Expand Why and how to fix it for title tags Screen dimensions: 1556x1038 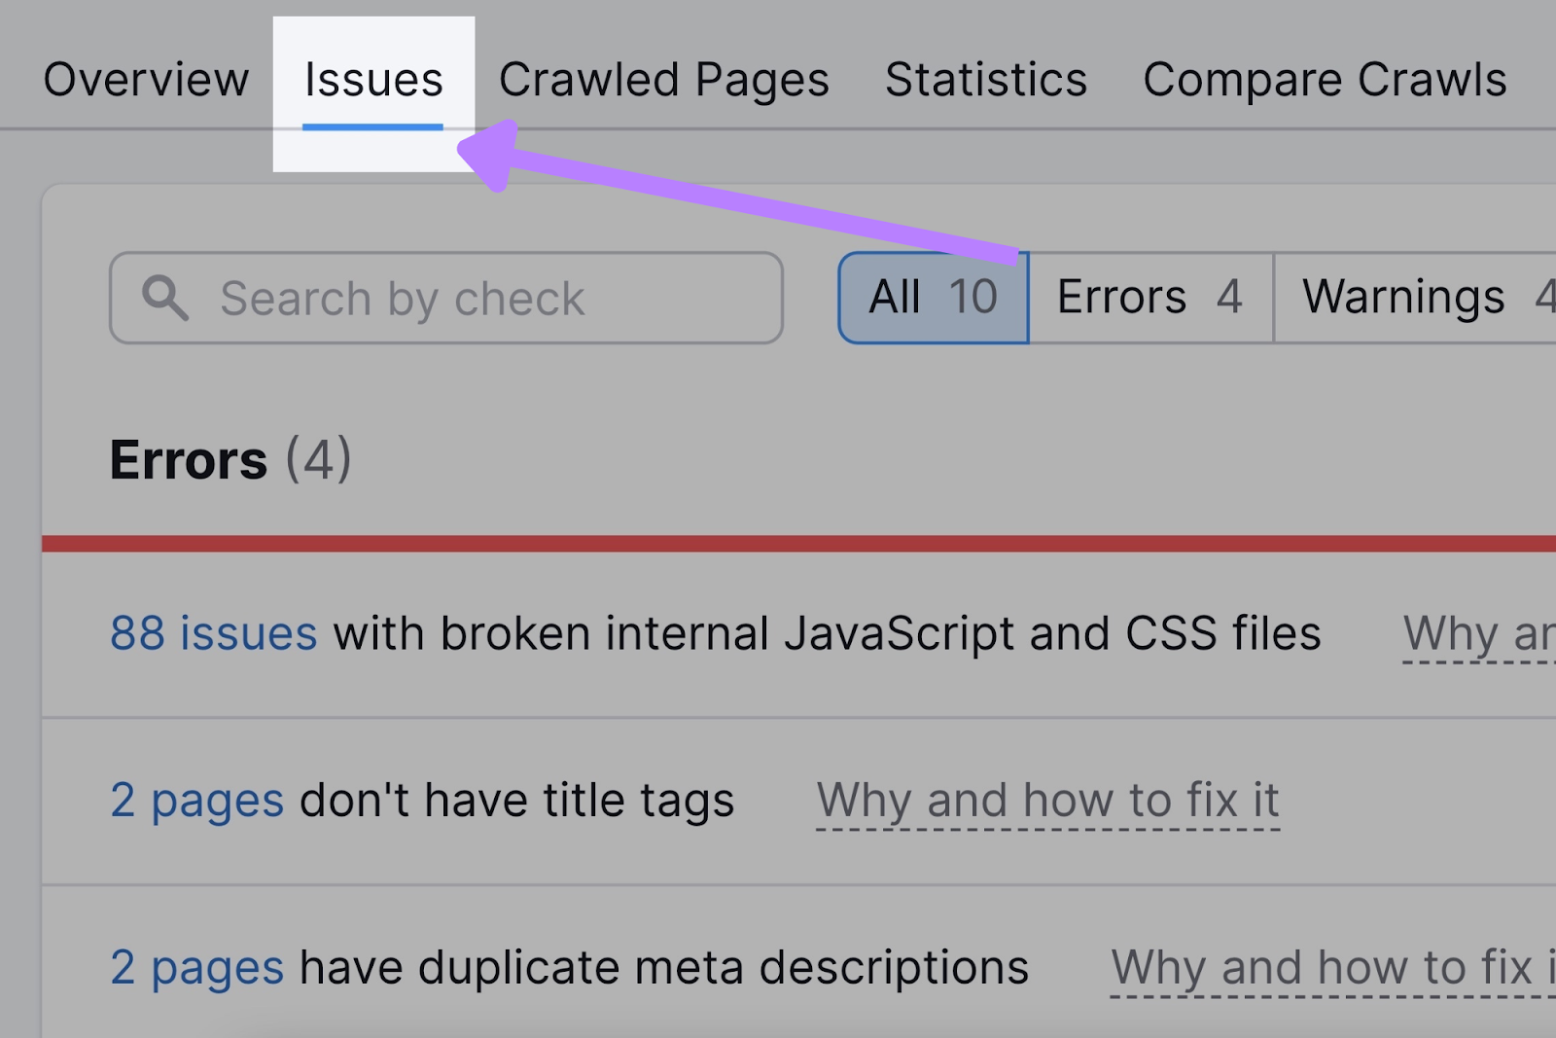tap(1047, 800)
